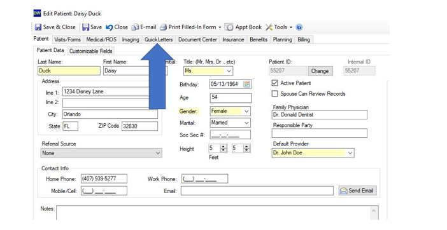Image resolution: width=447 pixels, height=230 pixels.
Task: Switch to the Medical/ROS tab
Action: [101, 39]
